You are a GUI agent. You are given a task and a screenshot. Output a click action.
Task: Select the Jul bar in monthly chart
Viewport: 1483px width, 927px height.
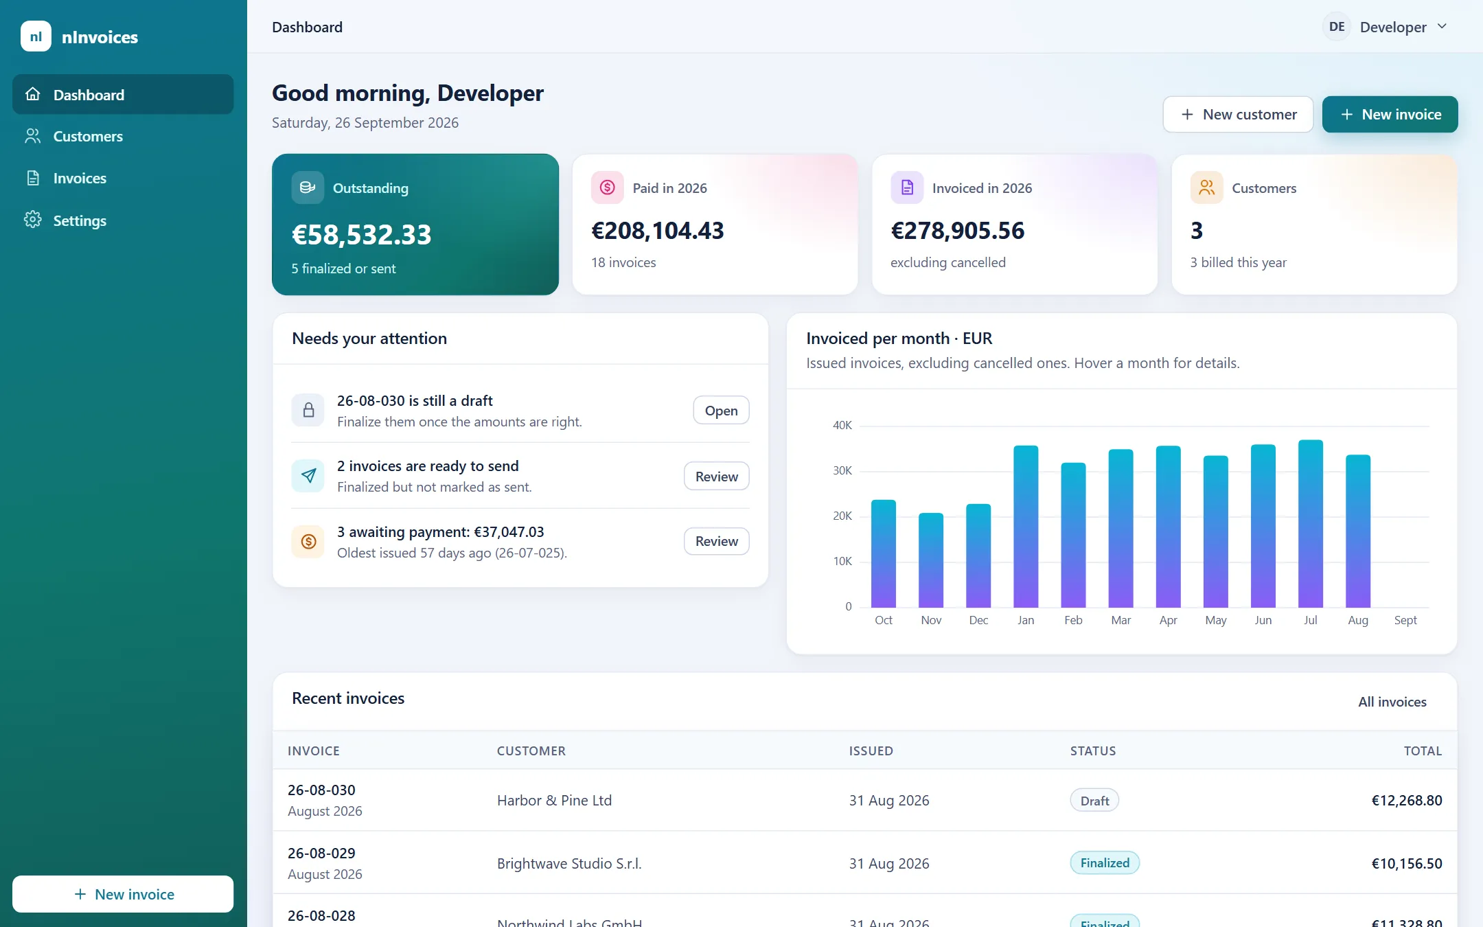(x=1311, y=523)
